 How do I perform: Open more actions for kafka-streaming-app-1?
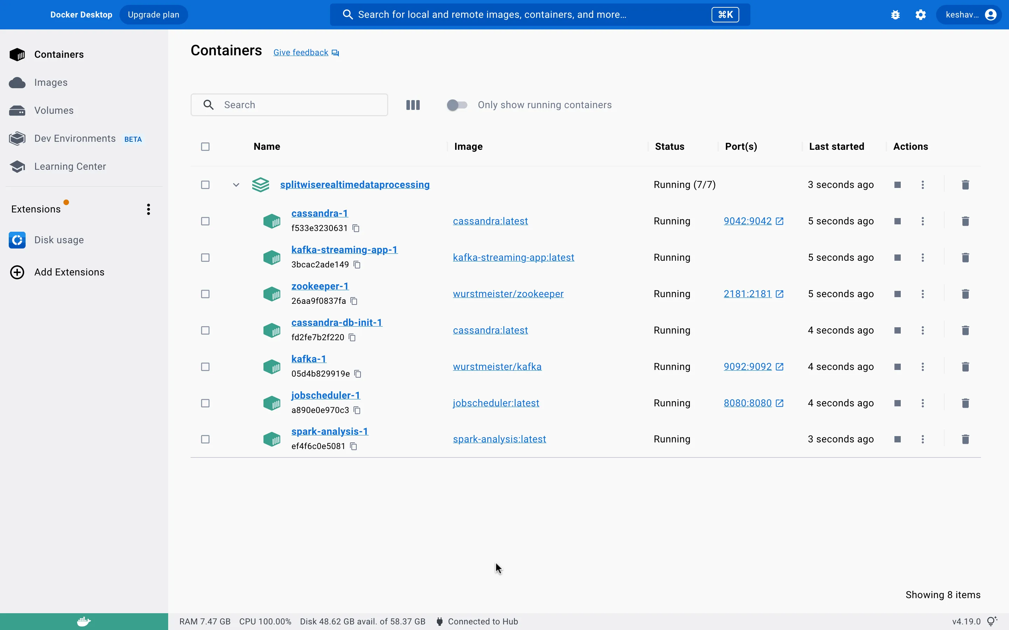coord(923,258)
